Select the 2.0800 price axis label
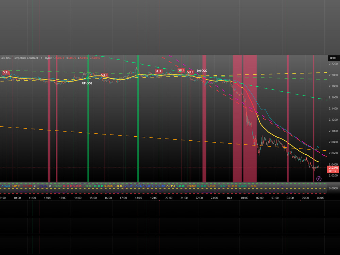The height and width of the screenshot is (255, 340). [x=333, y=142]
